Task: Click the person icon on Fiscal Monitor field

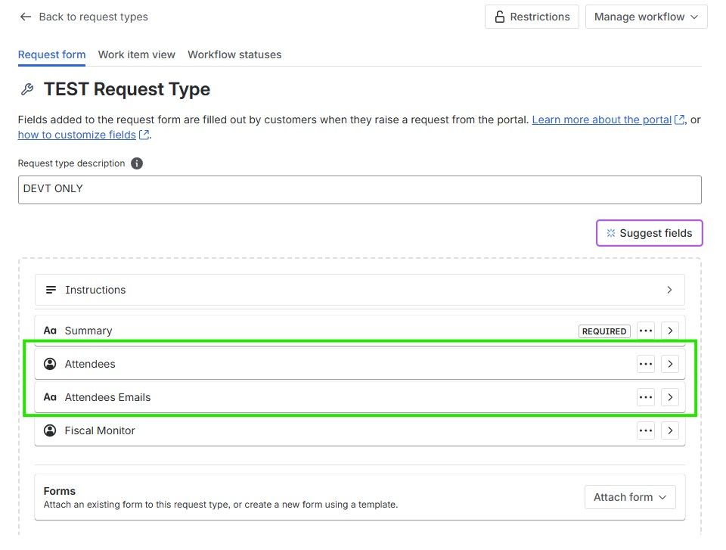Action: [x=50, y=430]
